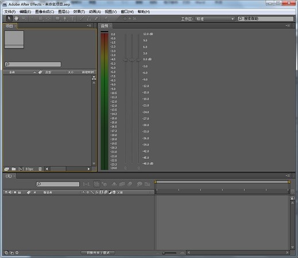The width and height of the screenshot is (298, 258).
Task: Toggle the lock column icon in timeline
Action: click(x=20, y=192)
